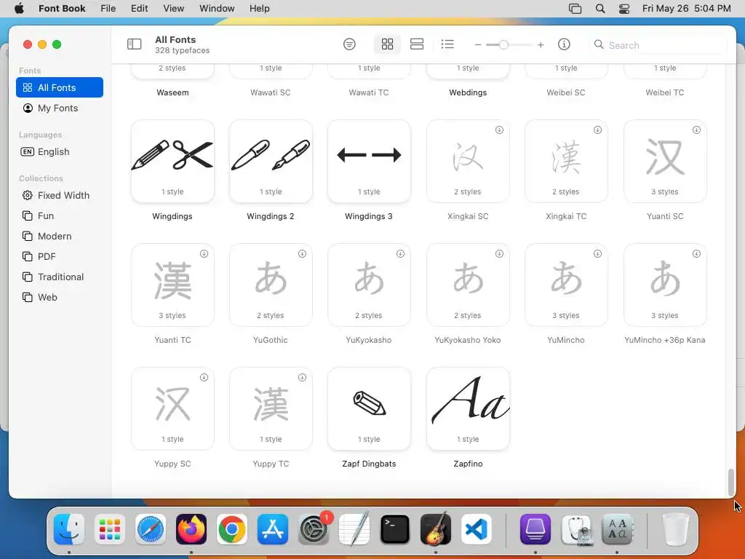Viewport: 745px width, 559px height.
Task: Download the Yuppy TC font
Action: coord(302,378)
